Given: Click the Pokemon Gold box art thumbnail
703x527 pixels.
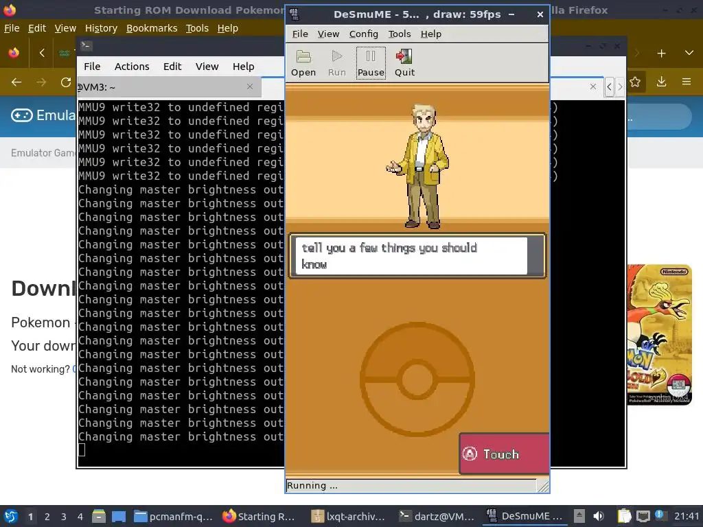Looking at the screenshot, I should click(660, 334).
